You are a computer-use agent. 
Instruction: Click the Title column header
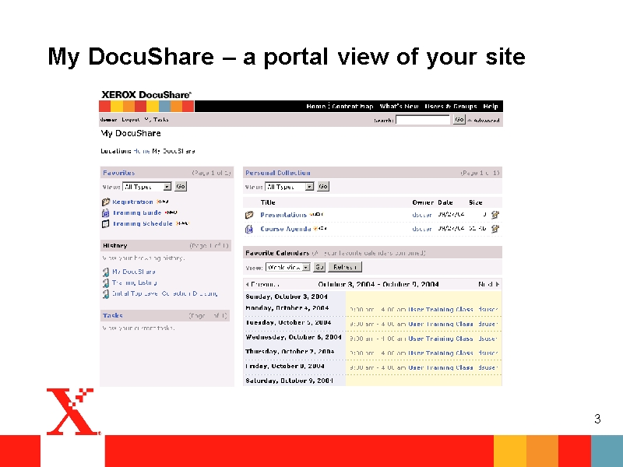(x=268, y=202)
